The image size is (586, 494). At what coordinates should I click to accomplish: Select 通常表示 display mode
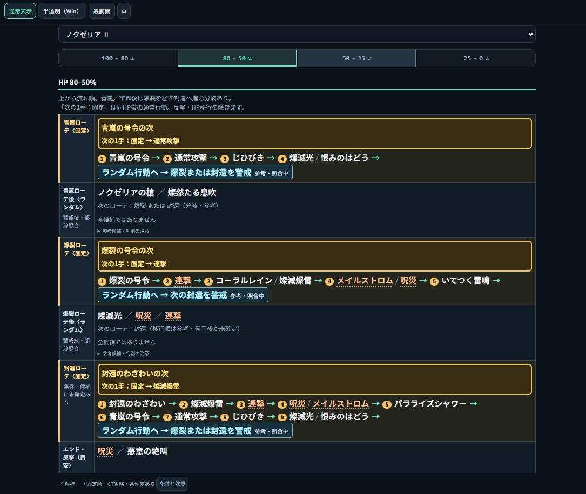(20, 11)
